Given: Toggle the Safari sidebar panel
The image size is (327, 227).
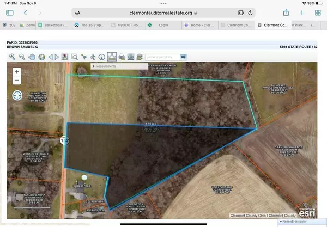Looking at the screenshot, I should point(9,13).
